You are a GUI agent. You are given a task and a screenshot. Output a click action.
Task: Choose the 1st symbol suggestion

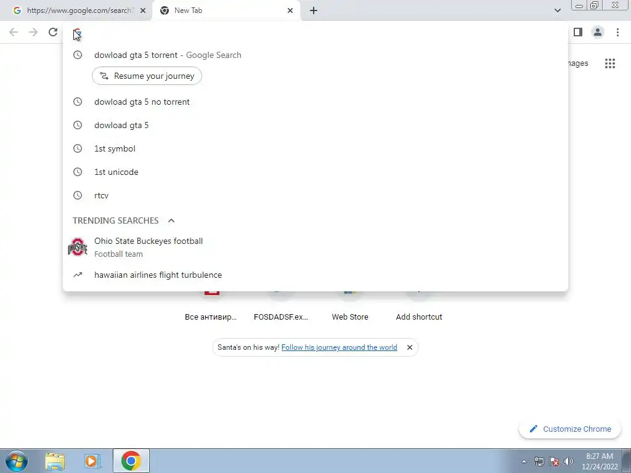(315, 148)
